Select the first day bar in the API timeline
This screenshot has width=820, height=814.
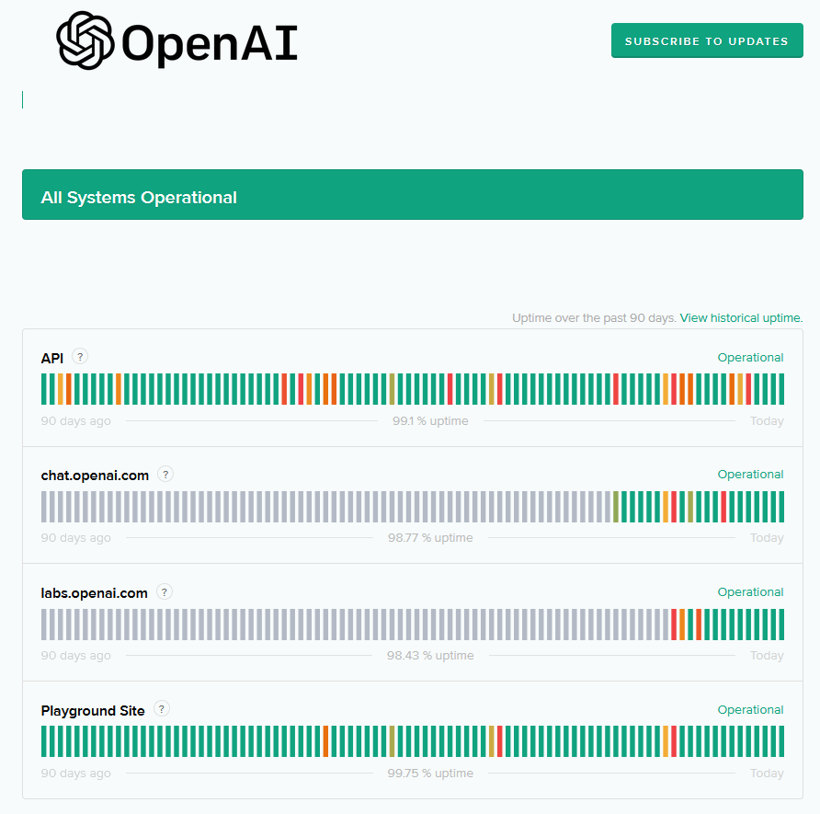pos(44,389)
